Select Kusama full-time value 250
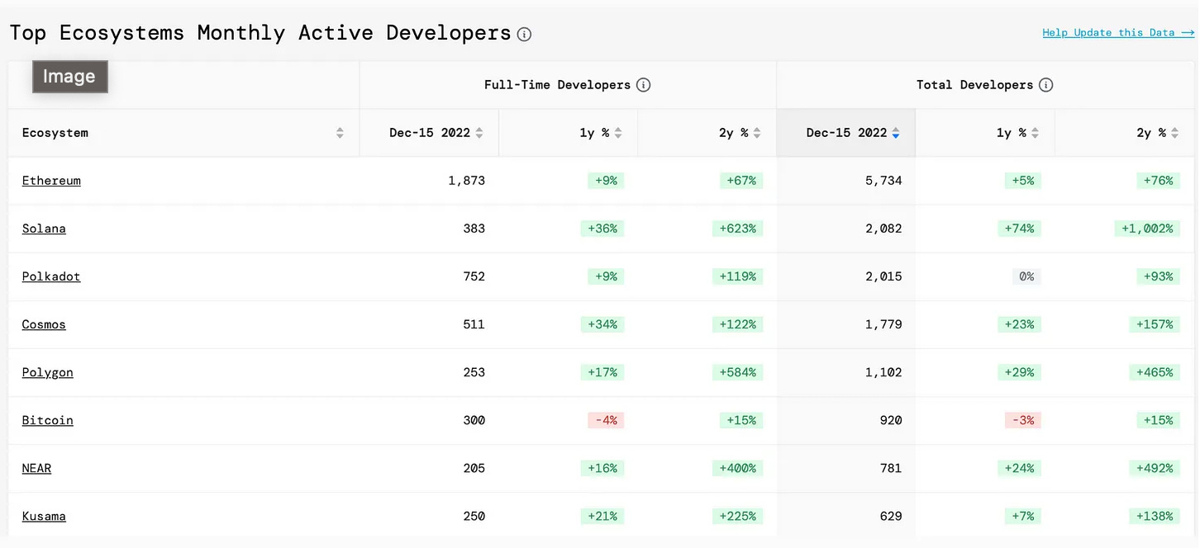The height and width of the screenshot is (548, 1200). tap(474, 516)
